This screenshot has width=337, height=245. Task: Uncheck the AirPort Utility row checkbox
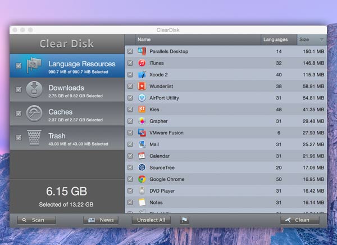point(130,98)
